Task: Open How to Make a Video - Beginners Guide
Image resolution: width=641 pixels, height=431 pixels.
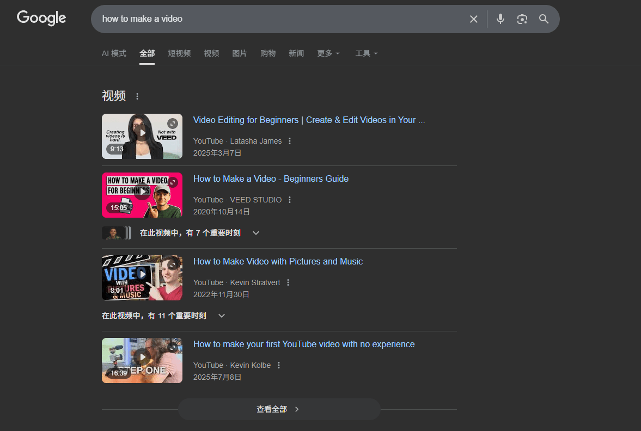Action: pyautogui.click(x=271, y=178)
